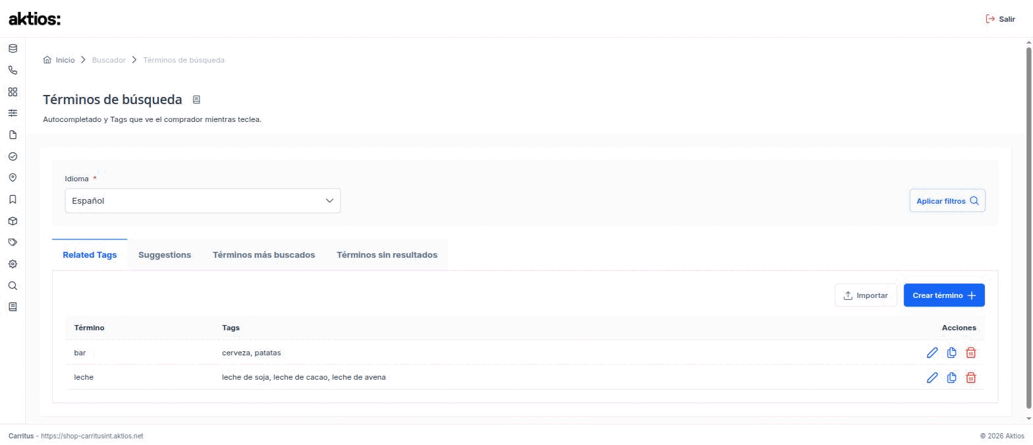Open the settings gear sidebar icon
1033x445 pixels.
point(13,264)
